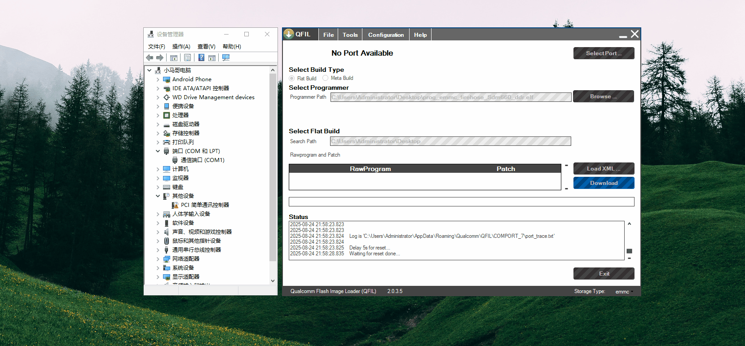This screenshot has height=346, width=745.
Task: Expand the 通用串行总线控制器 node
Action: click(x=158, y=250)
